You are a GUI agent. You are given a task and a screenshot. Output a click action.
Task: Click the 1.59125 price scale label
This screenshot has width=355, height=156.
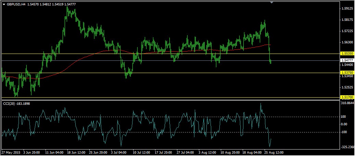[x=347, y=9]
